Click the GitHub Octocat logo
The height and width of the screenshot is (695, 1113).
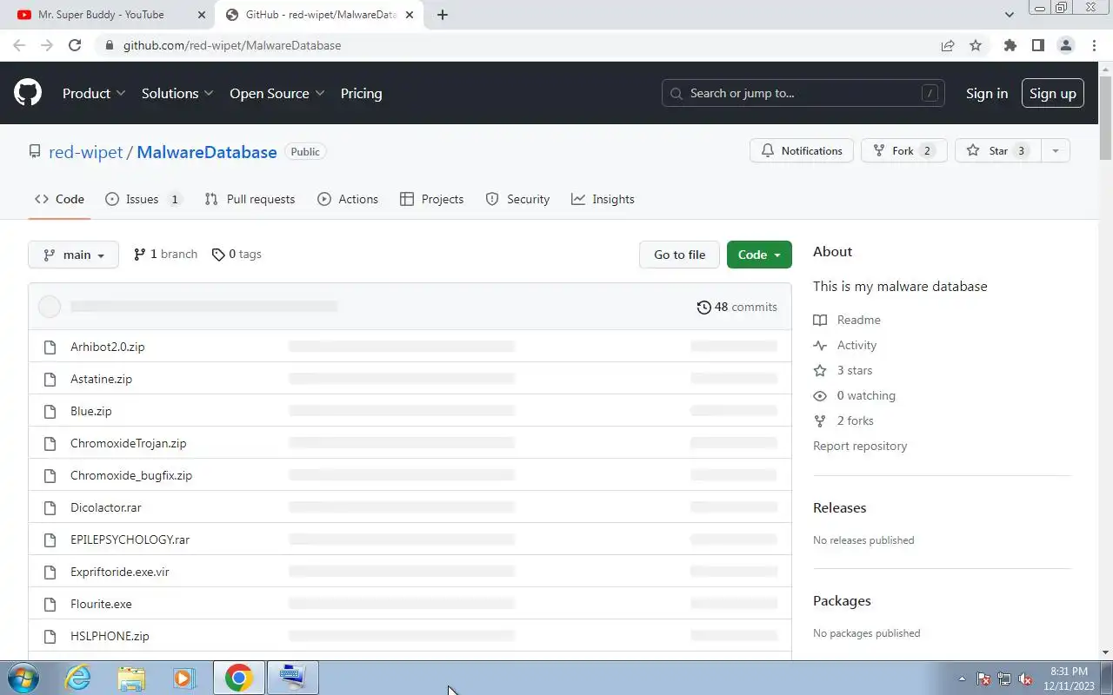pos(28,93)
